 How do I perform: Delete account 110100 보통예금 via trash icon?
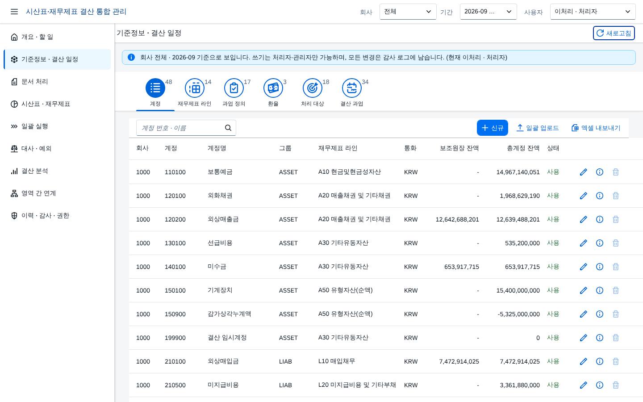[616, 172]
